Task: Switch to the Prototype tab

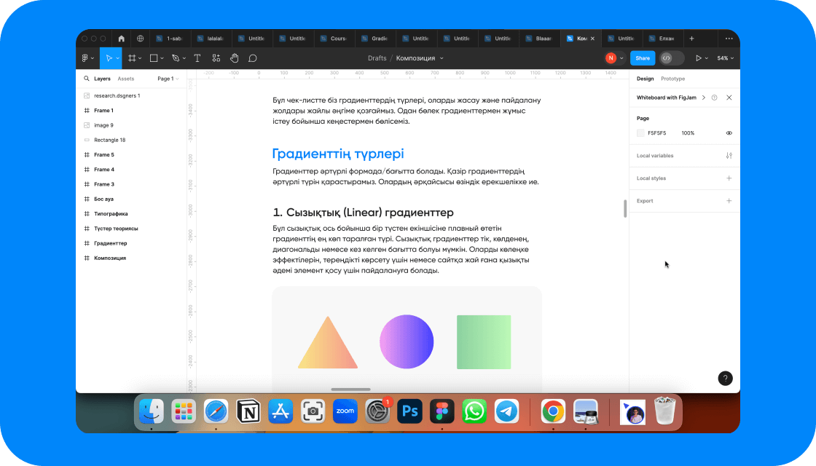Action: [x=672, y=79]
